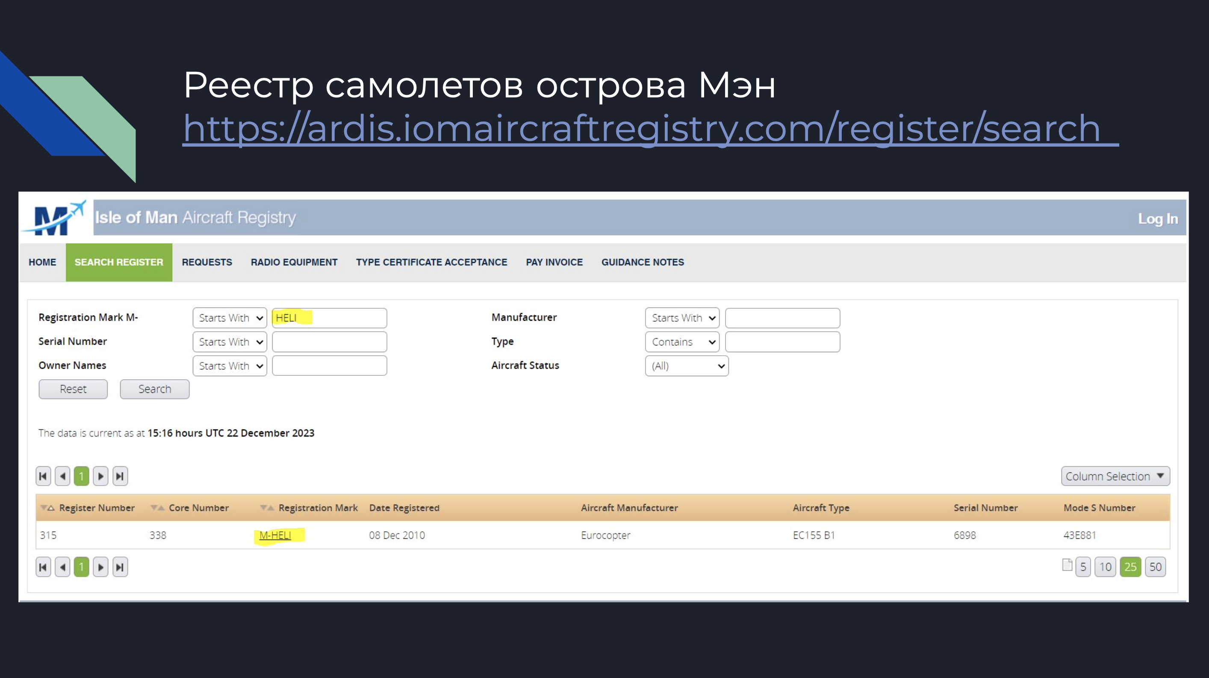The width and height of the screenshot is (1209, 678).
Task: Click the Reset button
Action: click(73, 389)
